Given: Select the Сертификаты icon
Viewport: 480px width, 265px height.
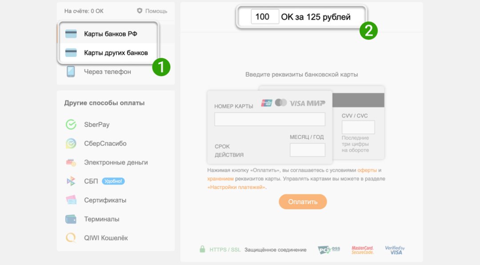Looking at the screenshot, I should point(71,200).
